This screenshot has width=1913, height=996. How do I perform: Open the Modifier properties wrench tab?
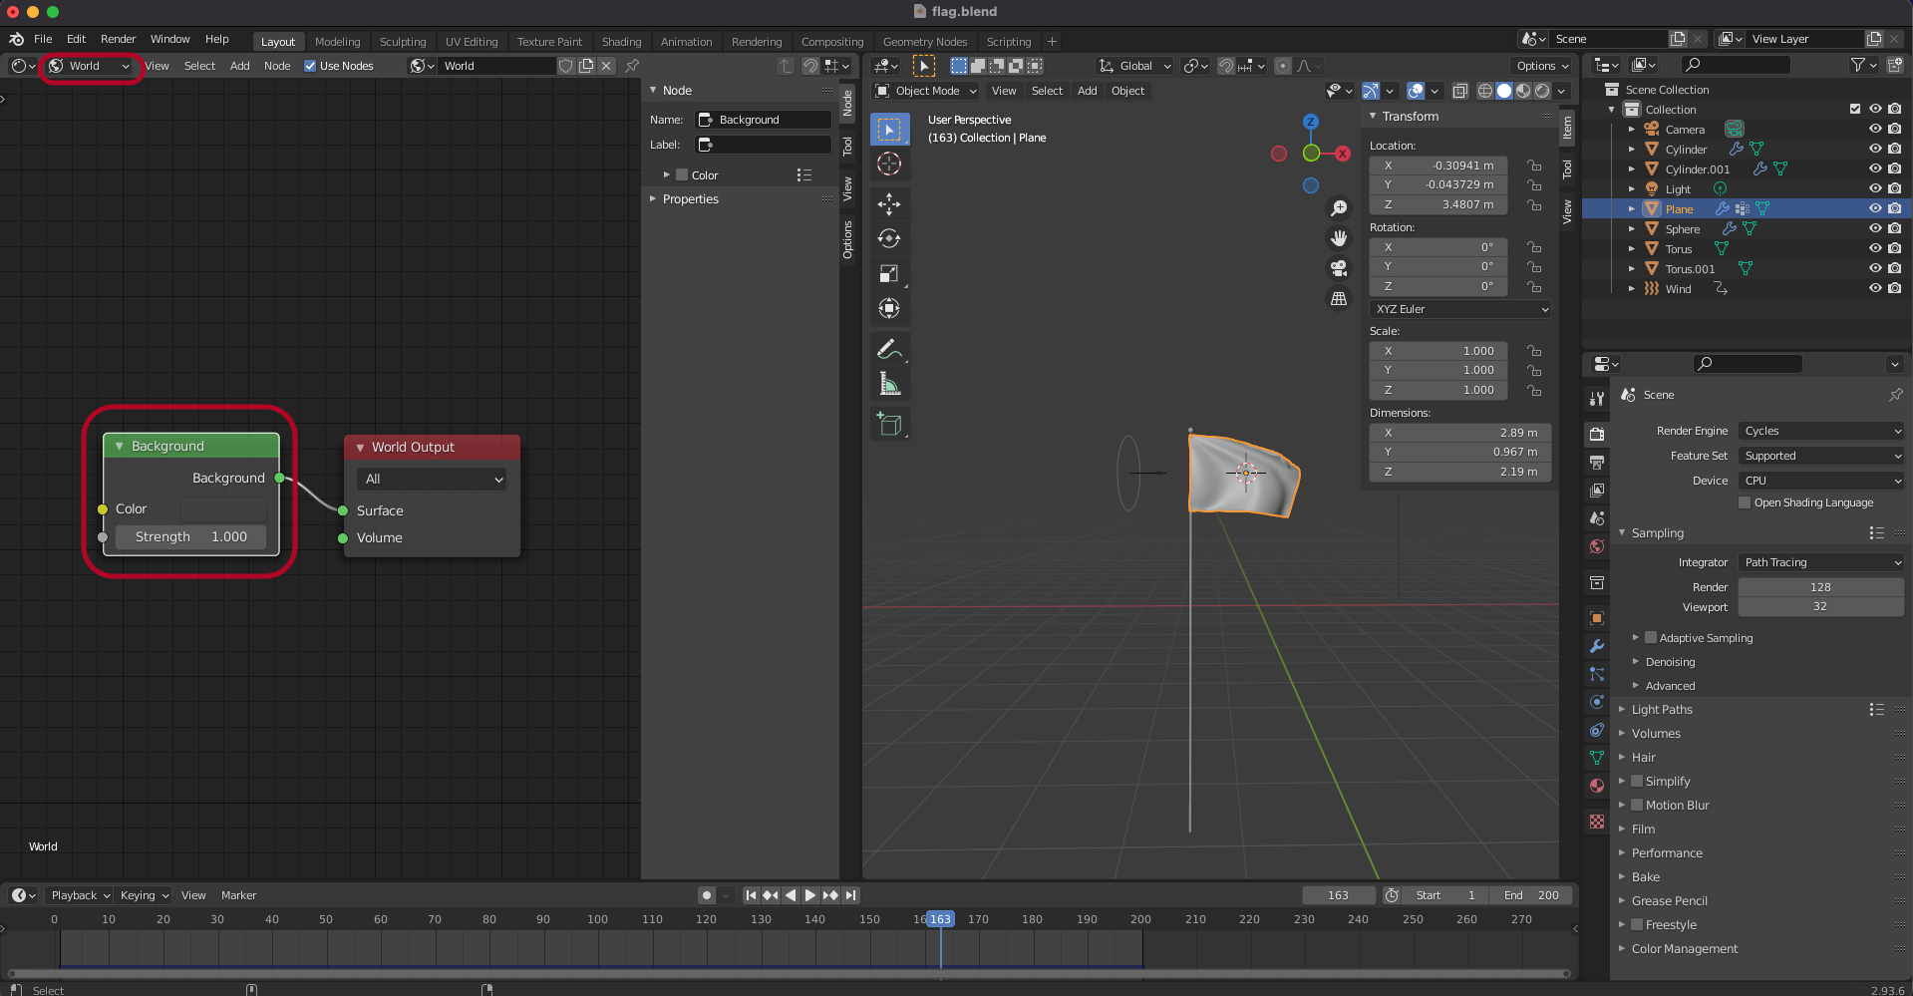(1597, 646)
